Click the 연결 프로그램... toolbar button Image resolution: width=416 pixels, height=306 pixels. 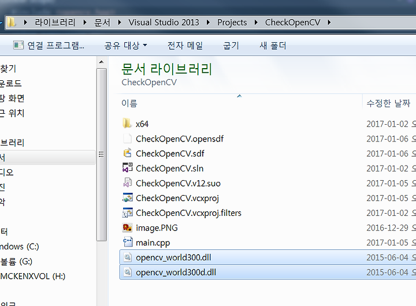[x=49, y=46]
